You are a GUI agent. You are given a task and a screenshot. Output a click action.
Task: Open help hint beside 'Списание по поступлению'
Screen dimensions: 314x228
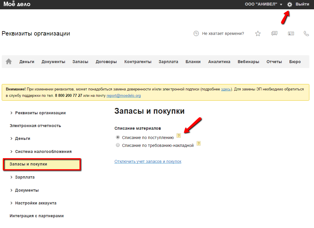click(179, 136)
